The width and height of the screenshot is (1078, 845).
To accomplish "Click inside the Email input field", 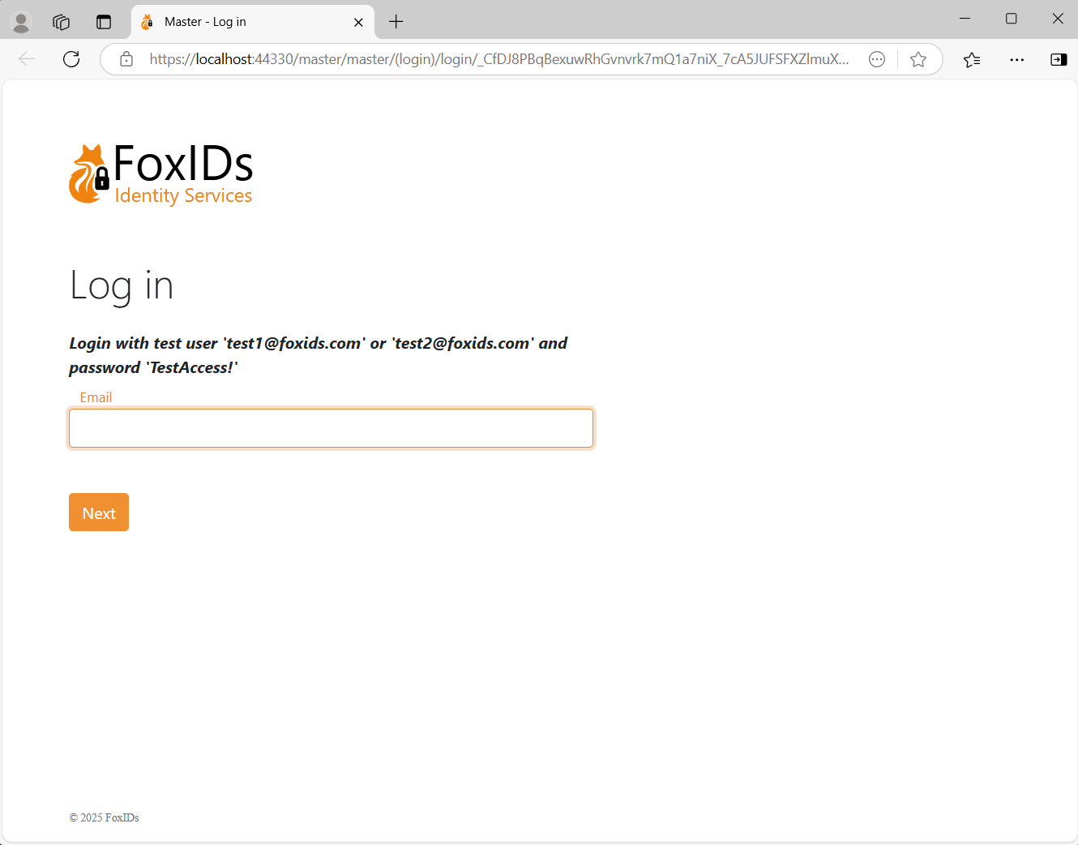I will pos(331,427).
